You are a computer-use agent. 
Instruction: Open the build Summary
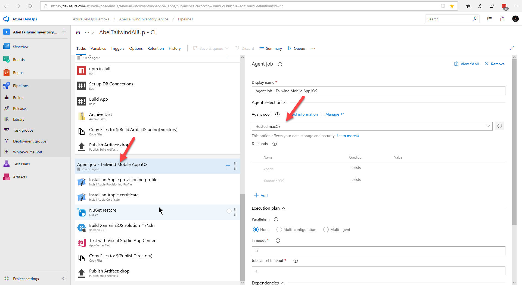[271, 48]
